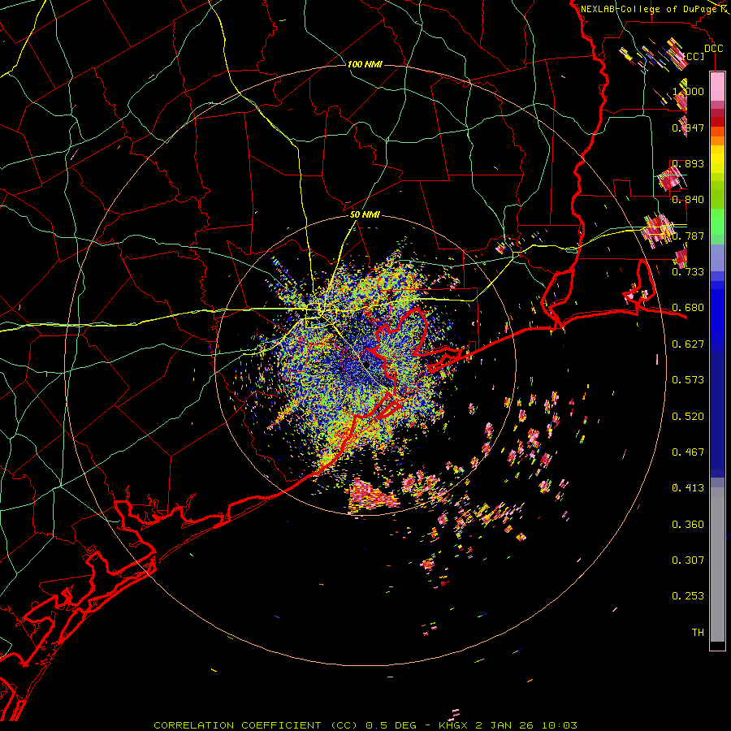Image resolution: width=731 pixels, height=731 pixels.
Task: Click the 100 NMI range ring label
Action: [x=365, y=64]
